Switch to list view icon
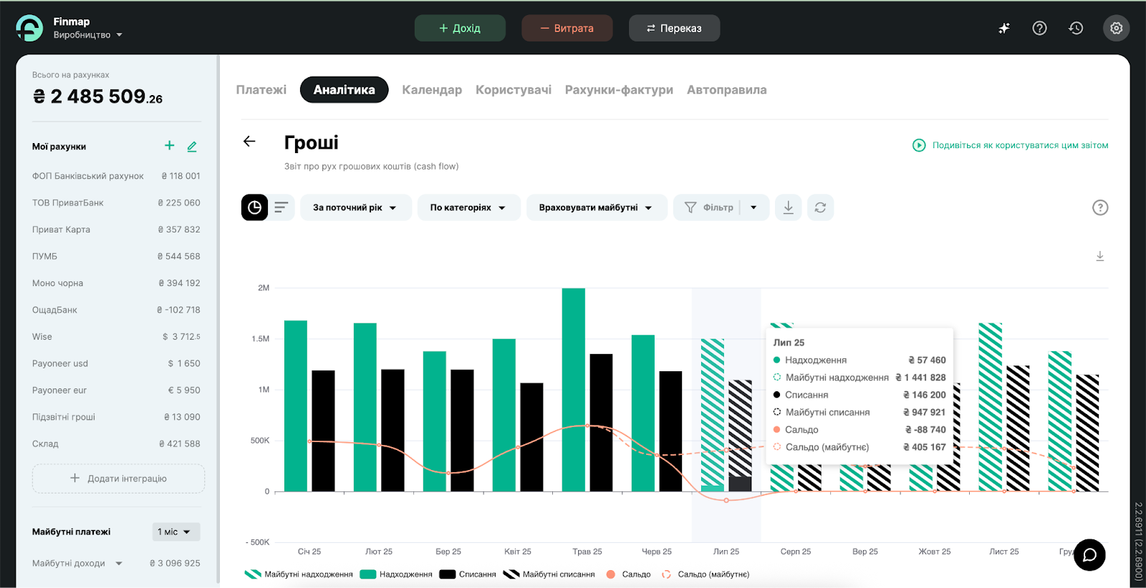 coord(281,207)
